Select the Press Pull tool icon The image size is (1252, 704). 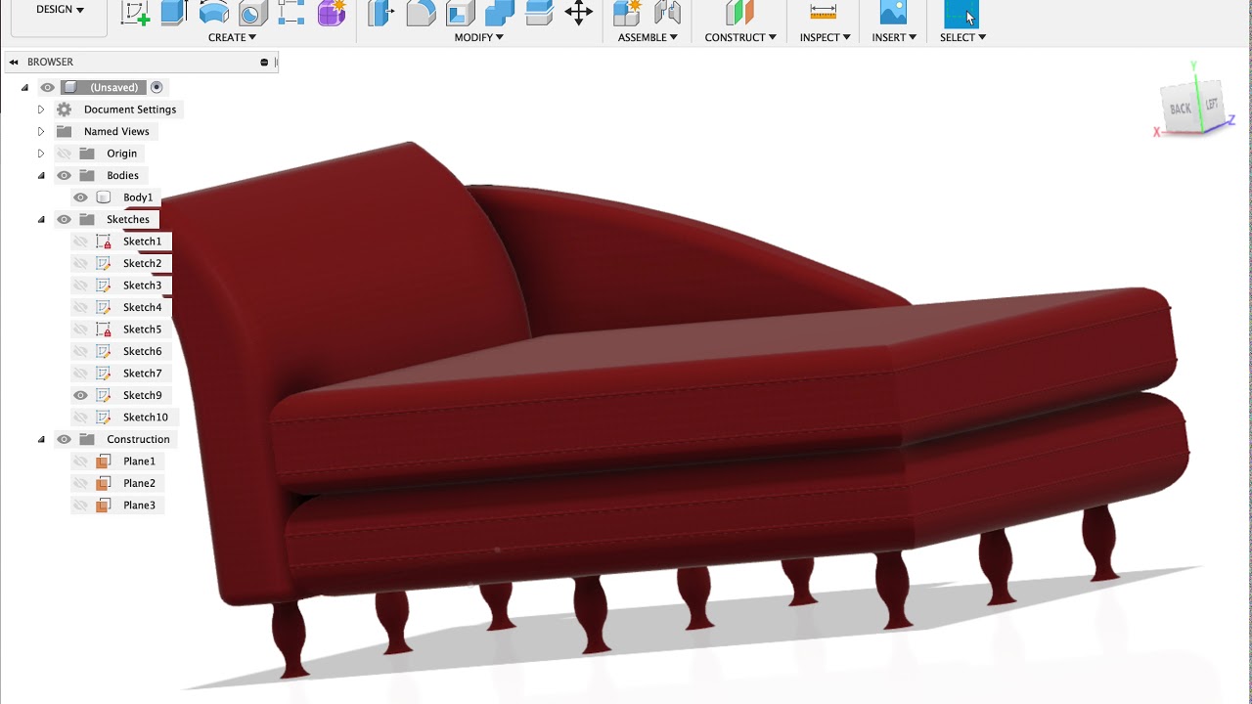point(381,13)
